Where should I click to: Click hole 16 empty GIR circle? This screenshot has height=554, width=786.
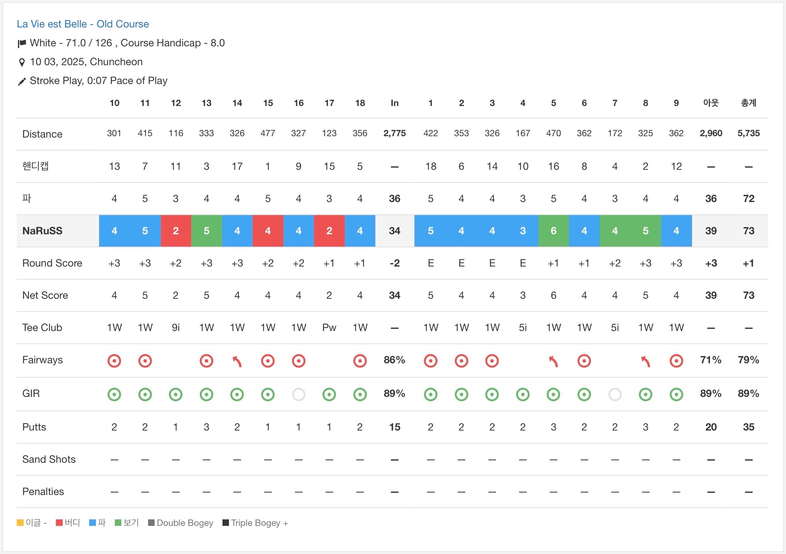coord(299,394)
